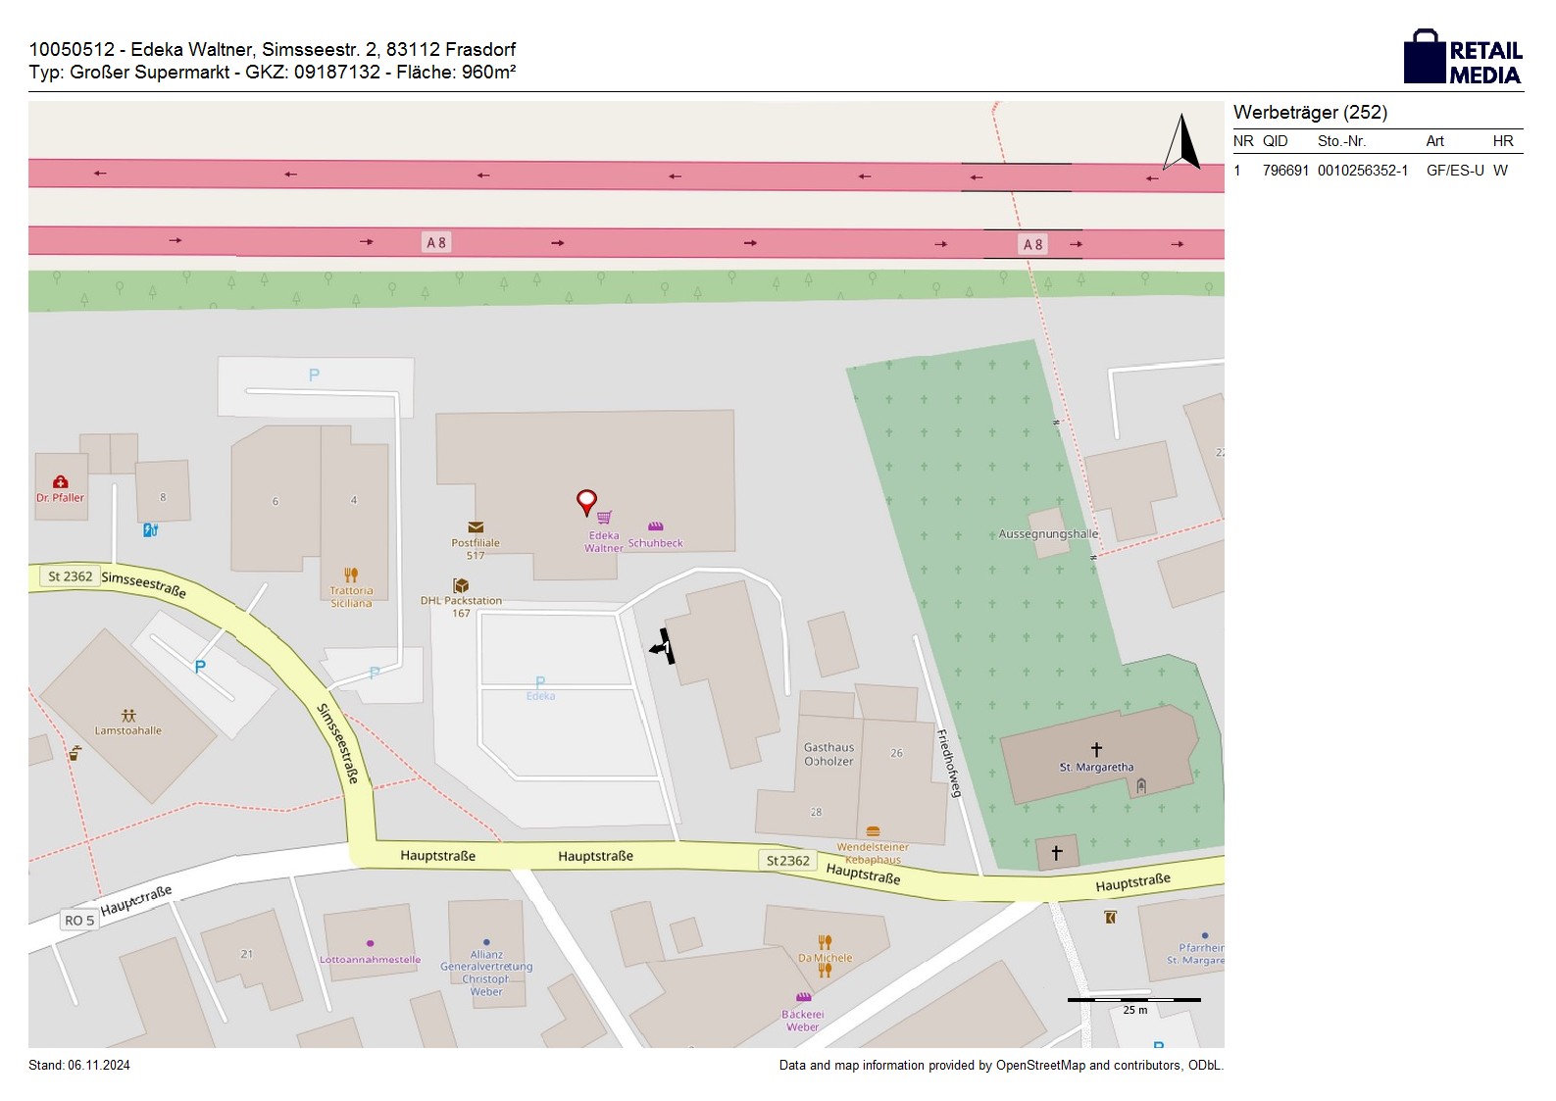Click the RO 5 road label

[x=79, y=921]
